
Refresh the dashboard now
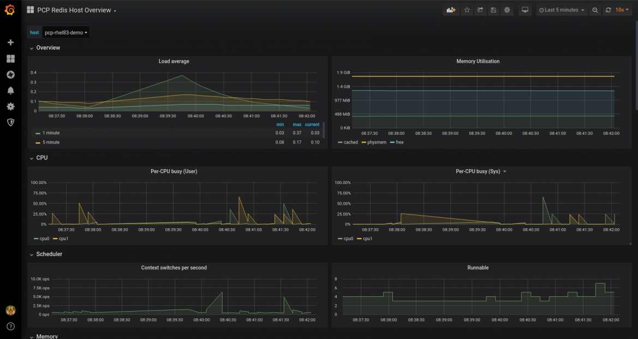pos(607,9)
